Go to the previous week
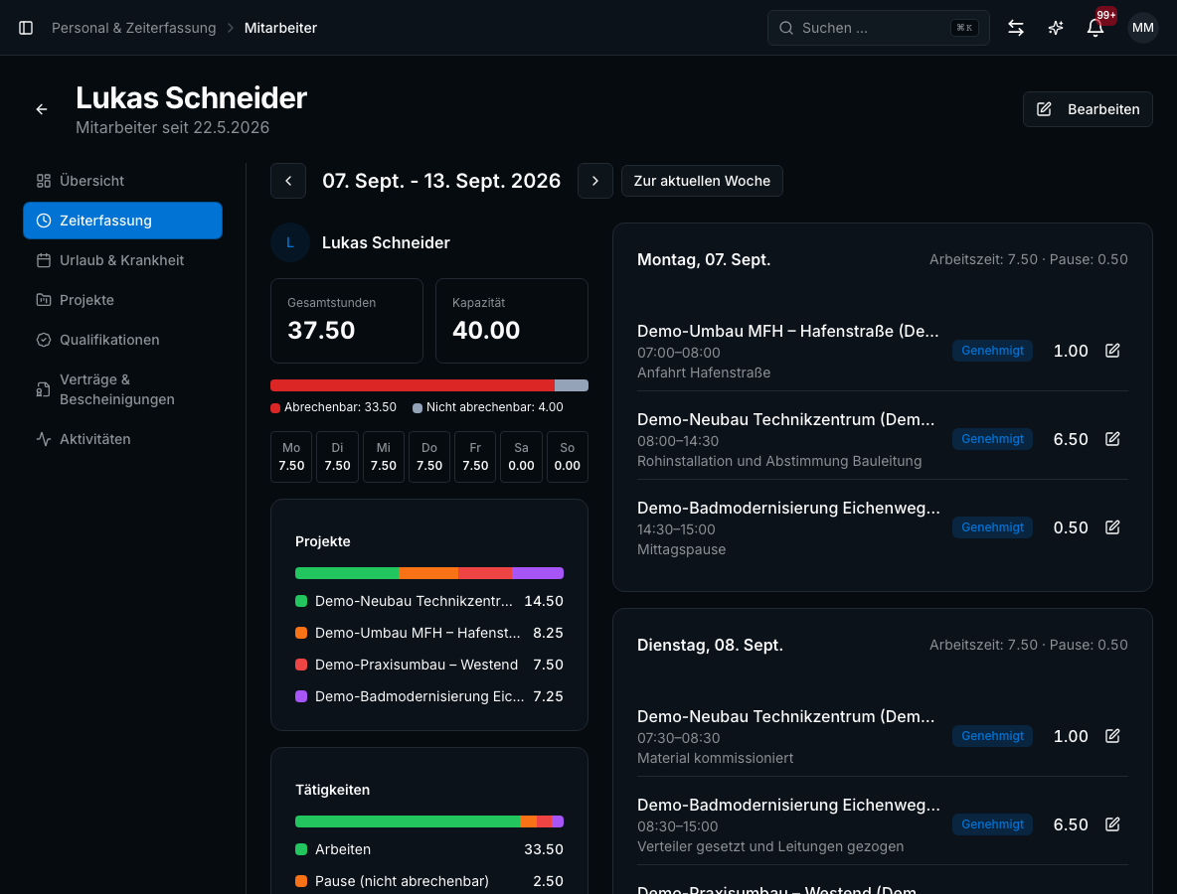Viewport: 1177px width, 894px height. coord(288,181)
